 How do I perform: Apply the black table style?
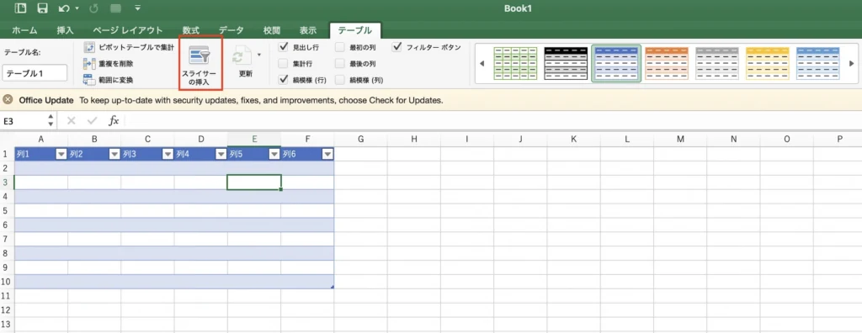tap(566, 64)
